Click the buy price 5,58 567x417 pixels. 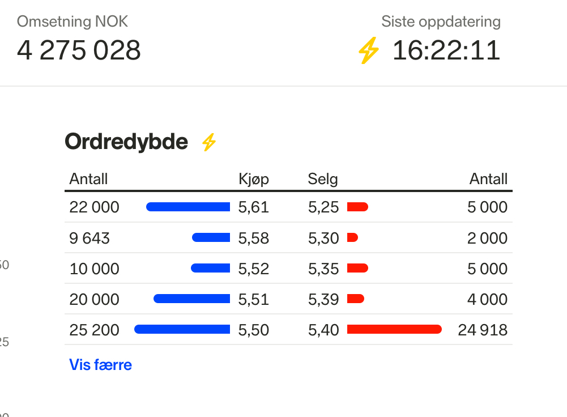click(x=253, y=238)
